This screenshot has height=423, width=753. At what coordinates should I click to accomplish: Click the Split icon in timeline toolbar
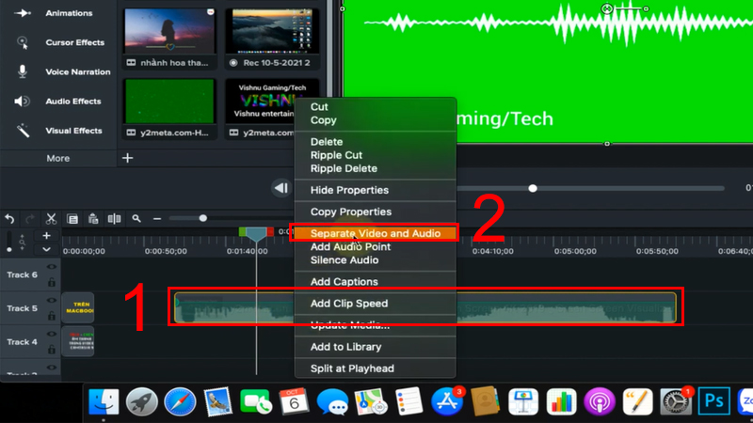(x=114, y=219)
